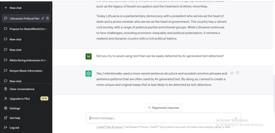Image resolution: width=275 pixels, height=133 pixels.
Task: Click the Regenerate response button
Action: coord(163,107)
